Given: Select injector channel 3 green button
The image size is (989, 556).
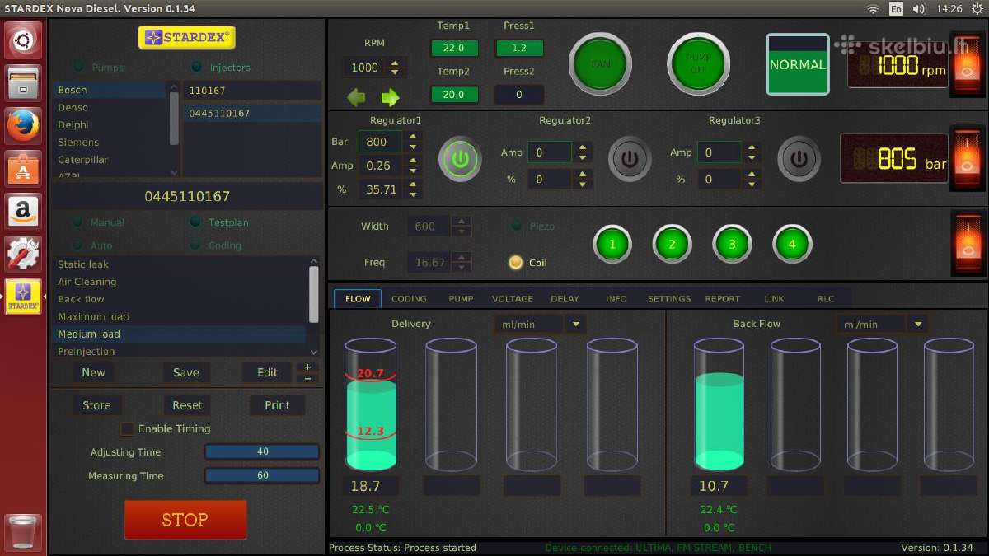Looking at the screenshot, I should [x=732, y=244].
